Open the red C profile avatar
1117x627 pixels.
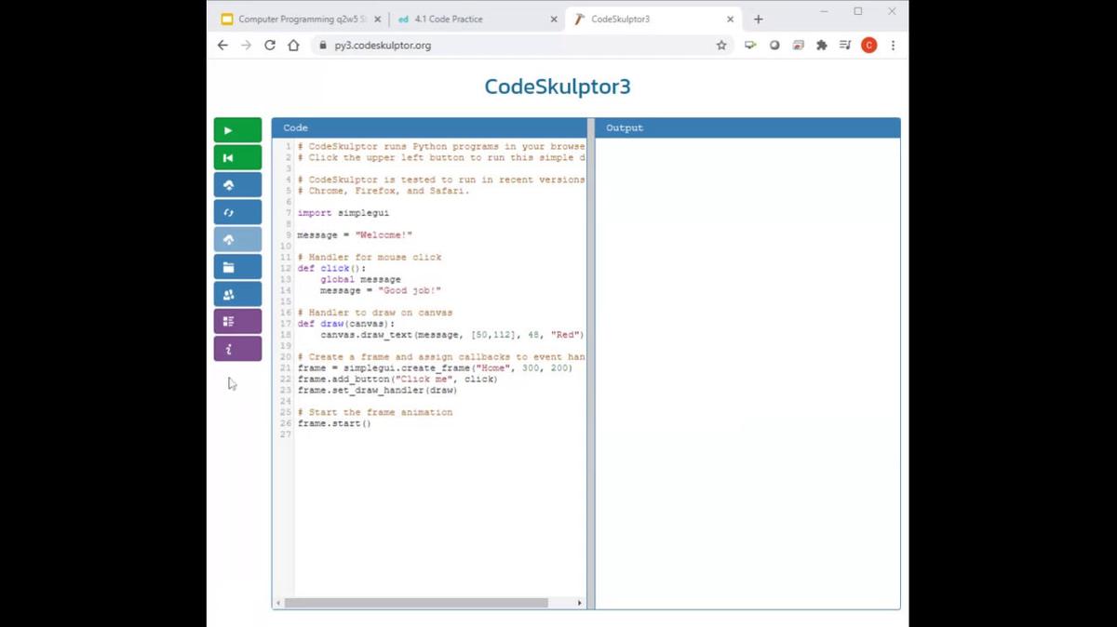(868, 45)
